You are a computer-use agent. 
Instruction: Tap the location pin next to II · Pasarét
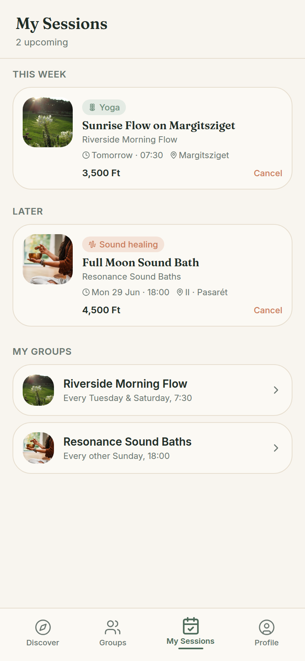pos(180,292)
